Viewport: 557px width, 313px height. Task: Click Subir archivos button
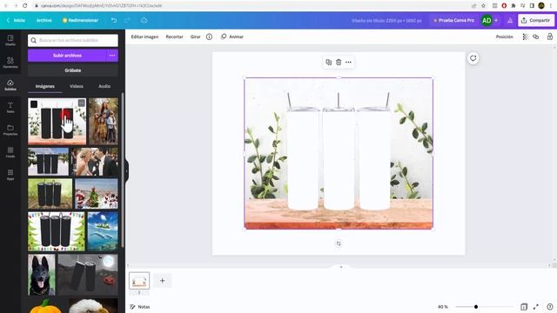click(67, 56)
